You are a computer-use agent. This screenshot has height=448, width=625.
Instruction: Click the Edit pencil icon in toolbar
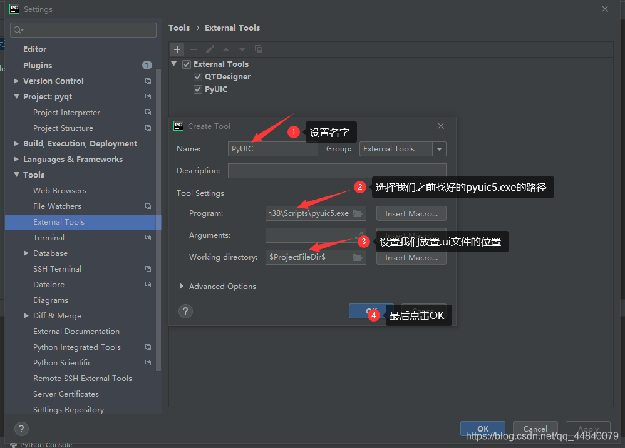(x=210, y=49)
